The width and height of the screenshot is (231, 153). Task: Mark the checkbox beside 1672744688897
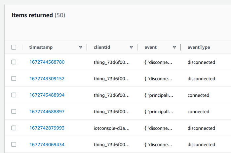[14, 111]
